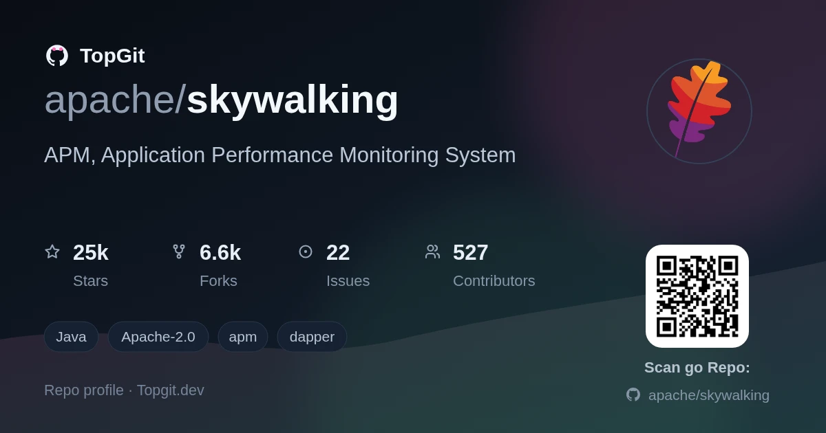The image size is (826, 433).
Task: Select the dapper topic tag
Action: pyautogui.click(x=312, y=337)
